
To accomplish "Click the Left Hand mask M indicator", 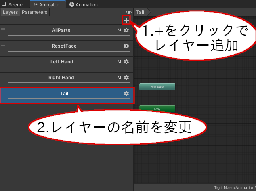I will click(120, 62).
